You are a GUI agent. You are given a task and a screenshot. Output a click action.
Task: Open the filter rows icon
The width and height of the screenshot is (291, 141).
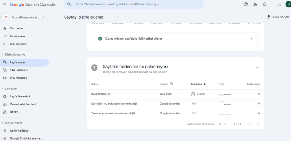[257, 68]
